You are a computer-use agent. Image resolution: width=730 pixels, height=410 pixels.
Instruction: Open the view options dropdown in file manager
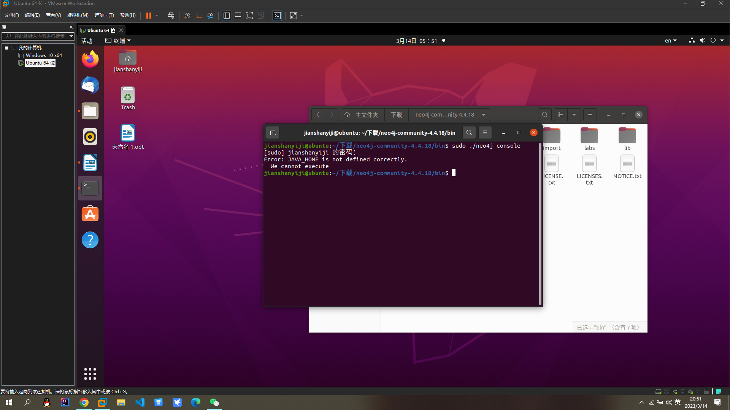(x=574, y=114)
